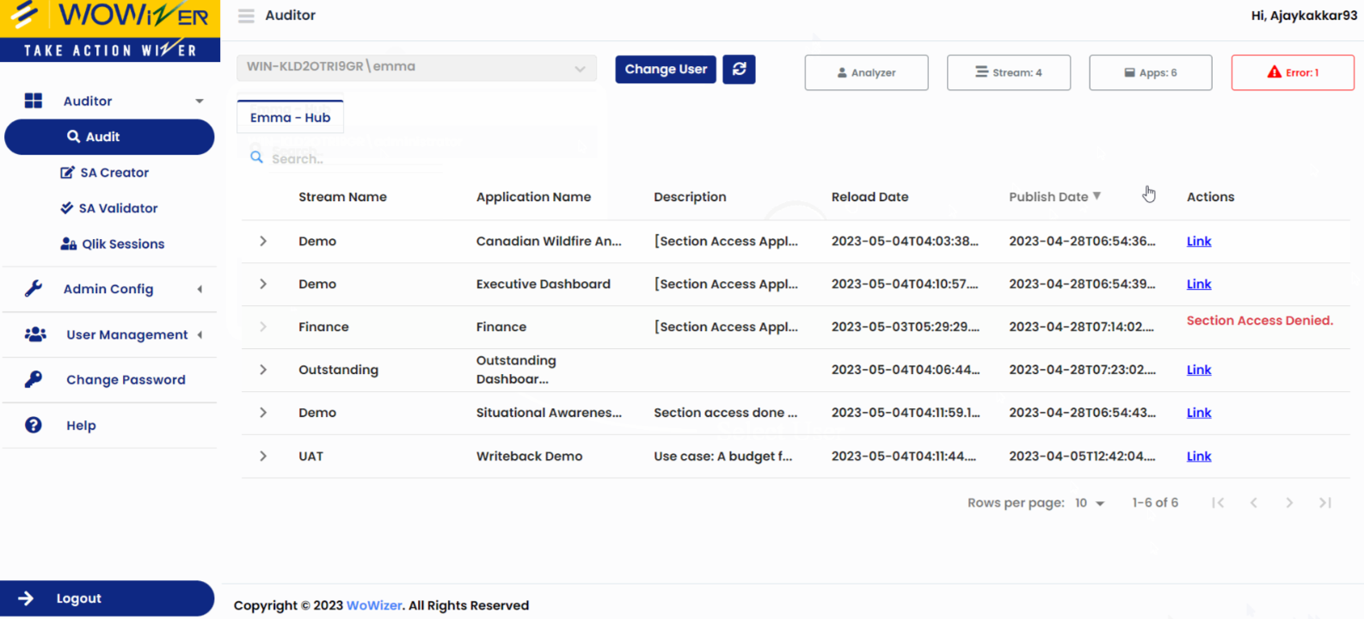Jump to first page pagination icon

[1218, 503]
